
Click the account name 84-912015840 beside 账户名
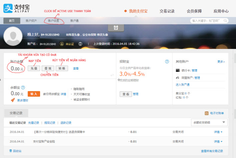pos(48,44)
